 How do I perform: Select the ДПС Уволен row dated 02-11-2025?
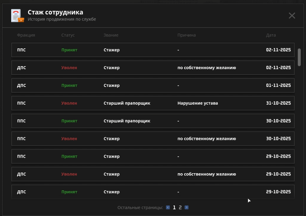point(153,68)
